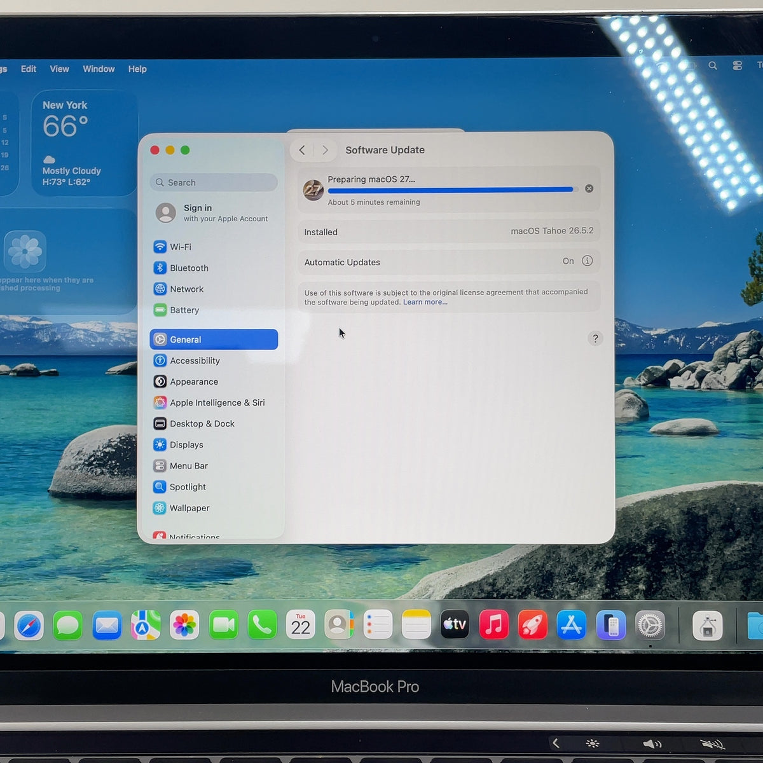The height and width of the screenshot is (763, 763).
Task: Open Music from the Dock
Action: [494, 625]
